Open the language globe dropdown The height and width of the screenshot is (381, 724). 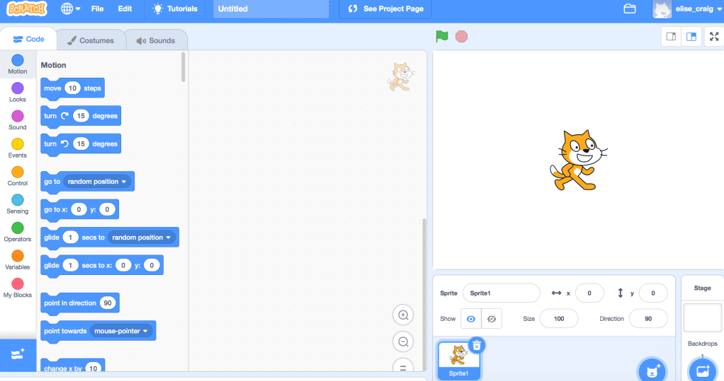(x=71, y=8)
